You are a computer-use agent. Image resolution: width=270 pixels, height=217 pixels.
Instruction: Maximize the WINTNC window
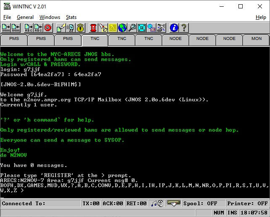click(x=241, y=7)
